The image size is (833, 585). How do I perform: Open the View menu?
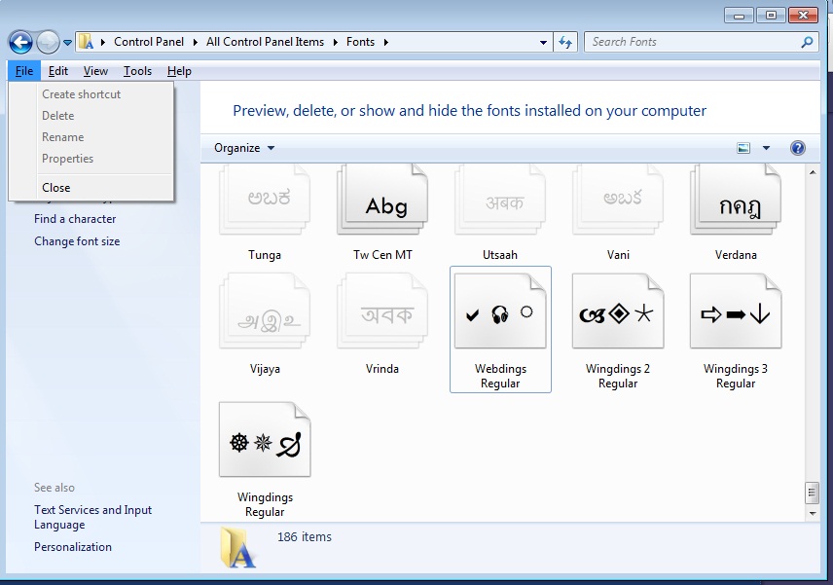click(x=95, y=71)
